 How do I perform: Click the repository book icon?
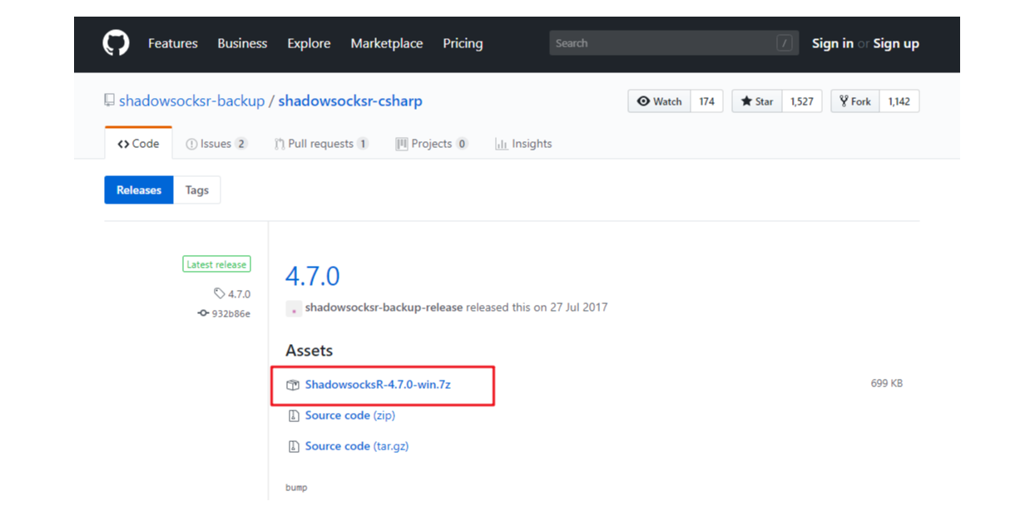click(x=109, y=101)
